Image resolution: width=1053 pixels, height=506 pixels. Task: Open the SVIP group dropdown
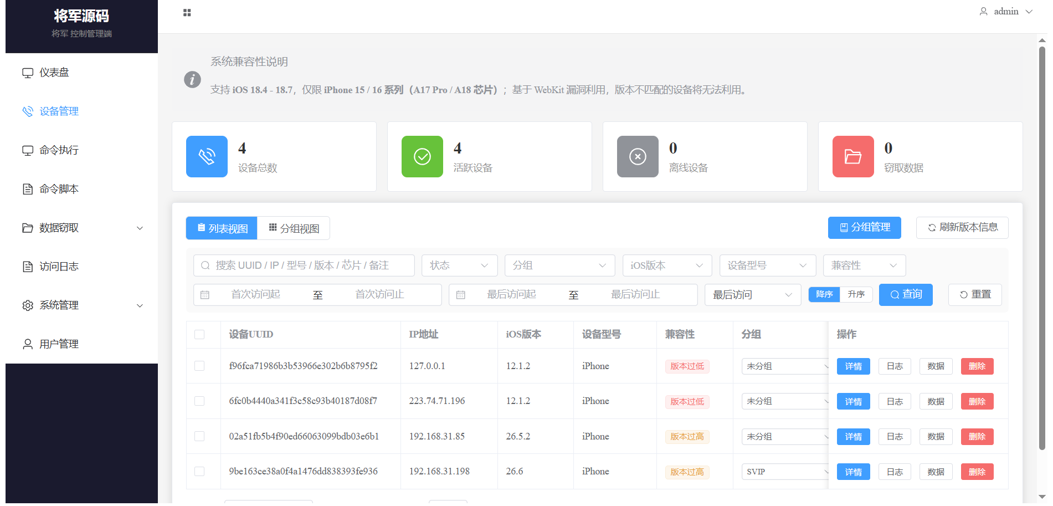pos(785,472)
